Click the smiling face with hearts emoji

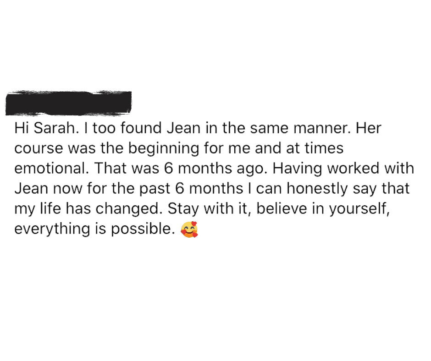click(x=189, y=229)
